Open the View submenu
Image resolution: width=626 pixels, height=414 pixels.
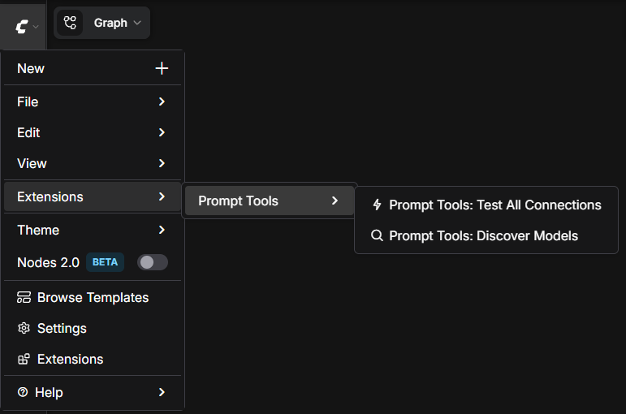click(x=93, y=163)
